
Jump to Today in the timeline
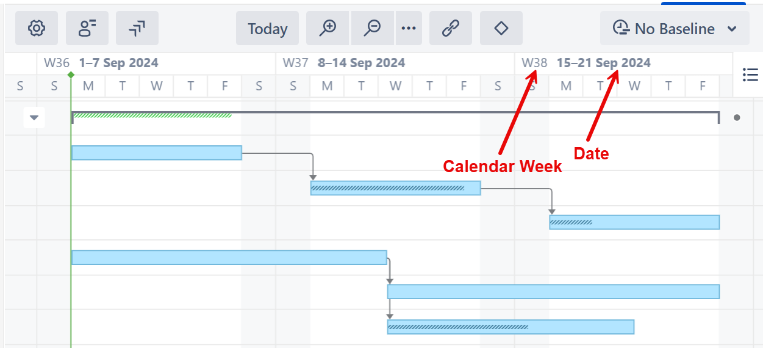click(267, 28)
